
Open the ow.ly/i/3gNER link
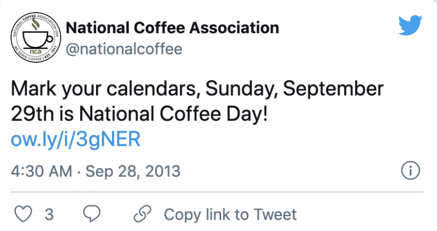coord(75,139)
